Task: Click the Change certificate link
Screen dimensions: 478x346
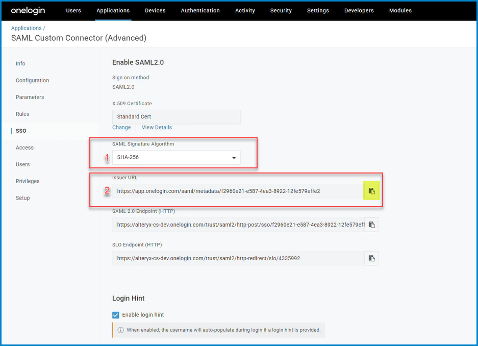Action: point(121,128)
